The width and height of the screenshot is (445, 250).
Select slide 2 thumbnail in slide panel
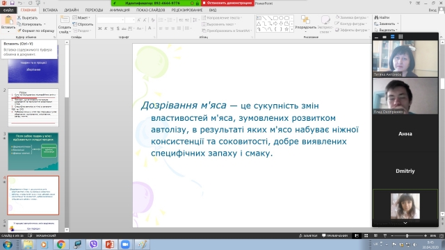33,108
